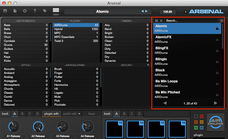
Task: Toggle the thumbs-up on the AtomicFX preset
Action: coord(217,40)
